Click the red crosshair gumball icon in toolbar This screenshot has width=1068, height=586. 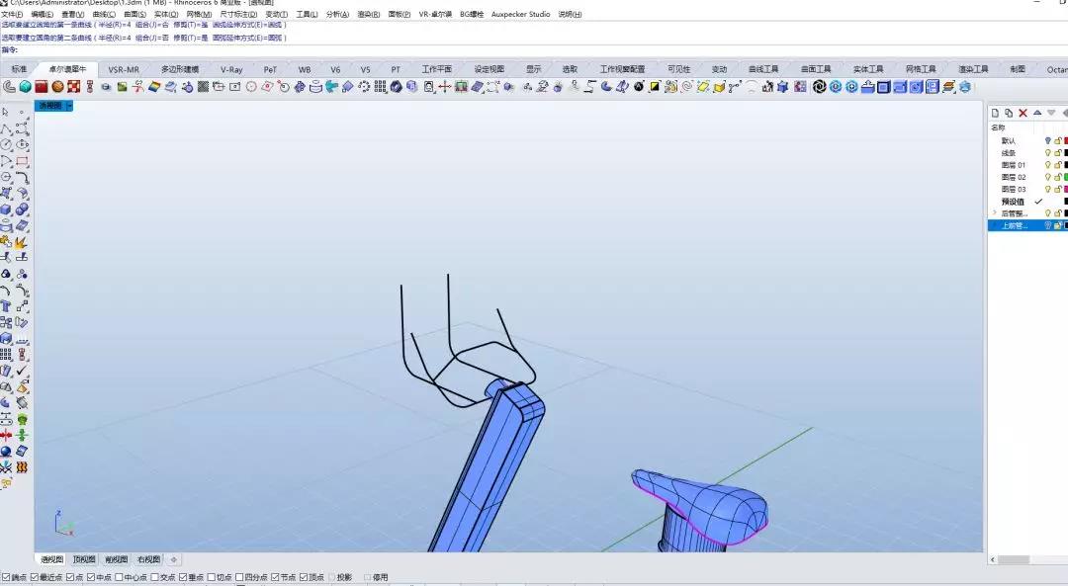(x=445, y=86)
